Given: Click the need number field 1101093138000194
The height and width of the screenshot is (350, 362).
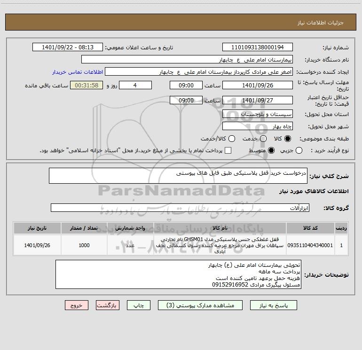Looking at the screenshot, I should pos(258,47).
